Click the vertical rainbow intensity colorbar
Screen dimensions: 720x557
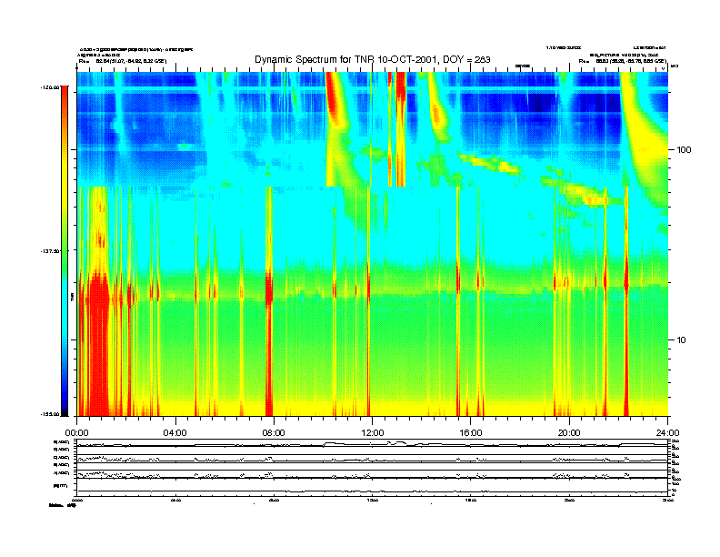coord(65,250)
